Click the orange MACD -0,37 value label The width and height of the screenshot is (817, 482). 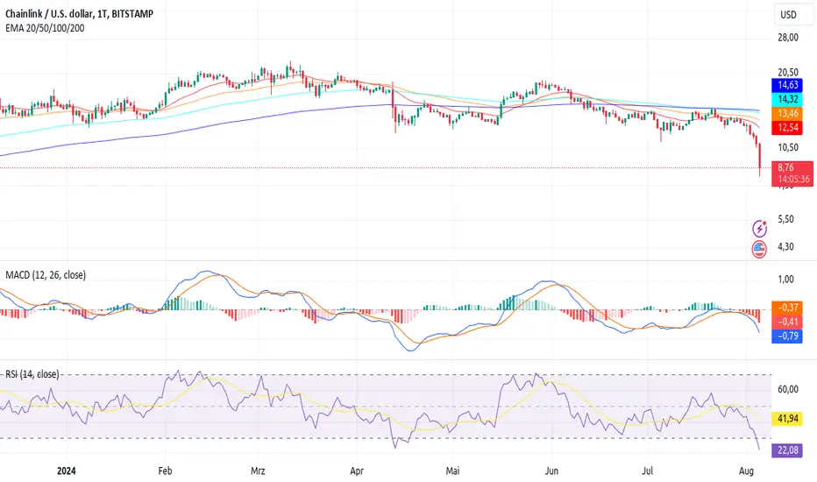[x=787, y=308]
